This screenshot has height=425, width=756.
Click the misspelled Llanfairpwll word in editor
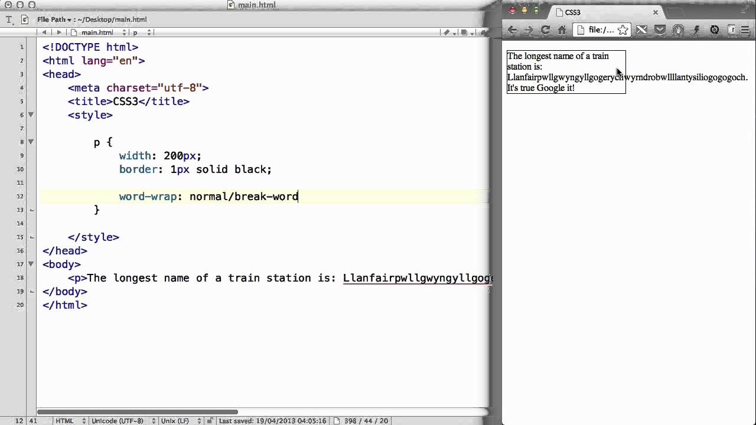point(417,278)
